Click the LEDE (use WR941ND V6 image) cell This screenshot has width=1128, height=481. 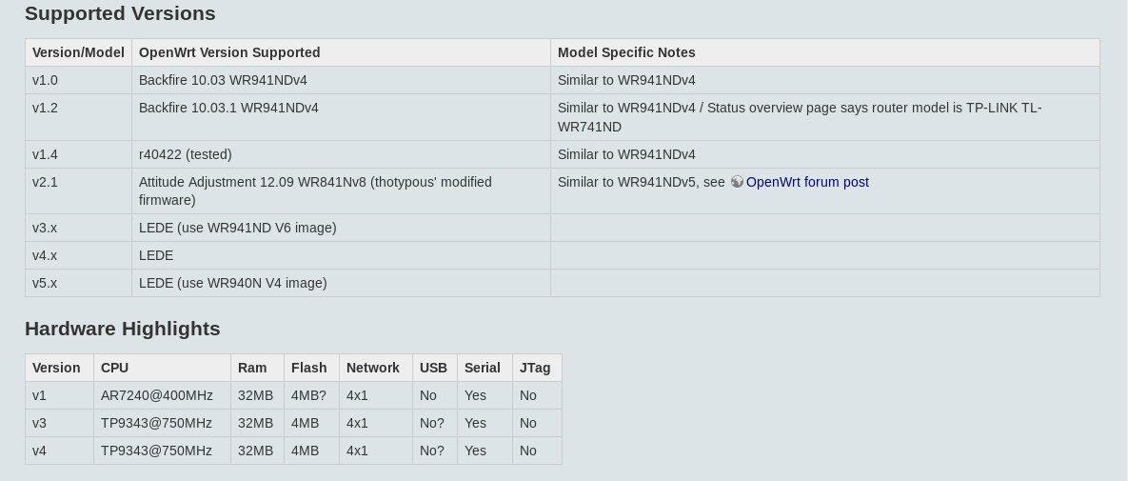coord(341,228)
